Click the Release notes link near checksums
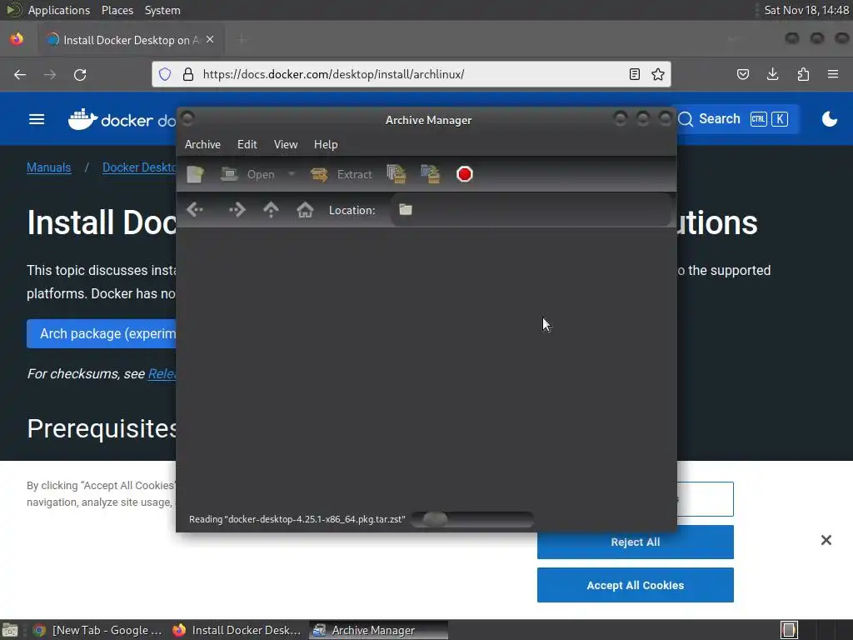Screen dimensions: 853x640 tap(162, 374)
